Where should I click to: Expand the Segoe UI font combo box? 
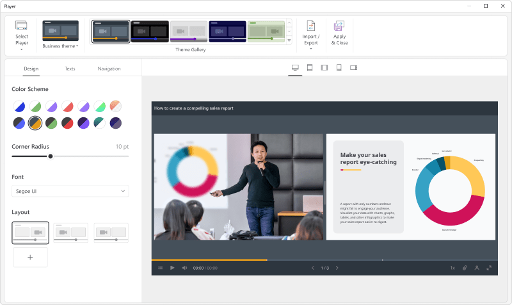[x=70, y=191]
